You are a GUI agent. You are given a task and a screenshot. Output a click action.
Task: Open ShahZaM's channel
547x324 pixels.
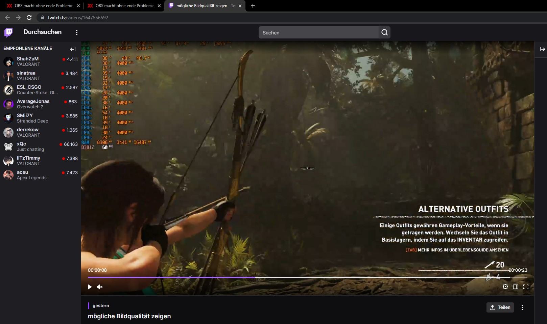click(x=41, y=61)
